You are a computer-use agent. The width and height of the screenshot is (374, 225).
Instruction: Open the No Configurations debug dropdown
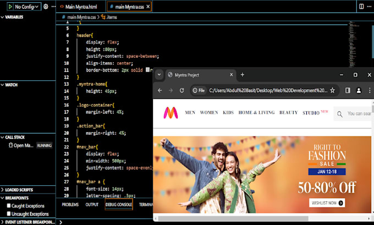coord(26,7)
